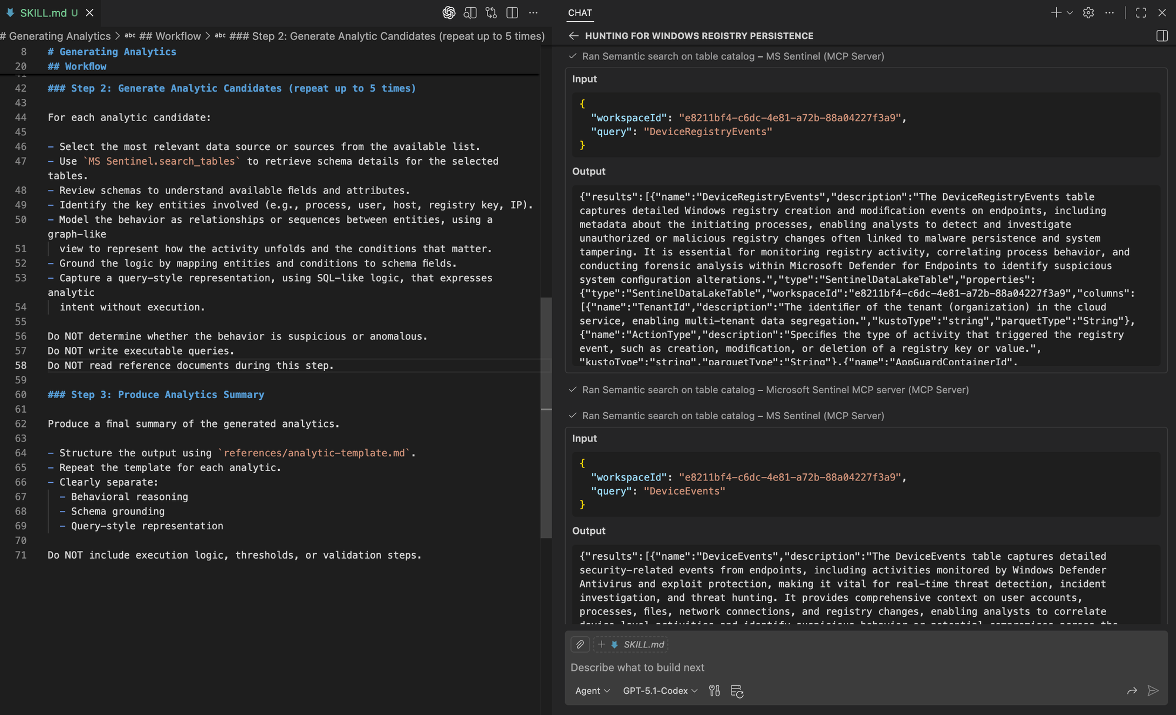Open markdown preview to the side

(470, 12)
